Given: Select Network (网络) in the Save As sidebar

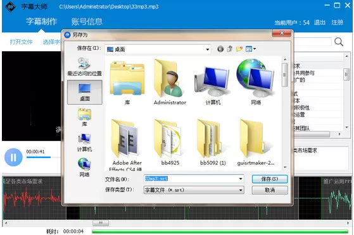Looking at the screenshot, I should [x=84, y=167].
